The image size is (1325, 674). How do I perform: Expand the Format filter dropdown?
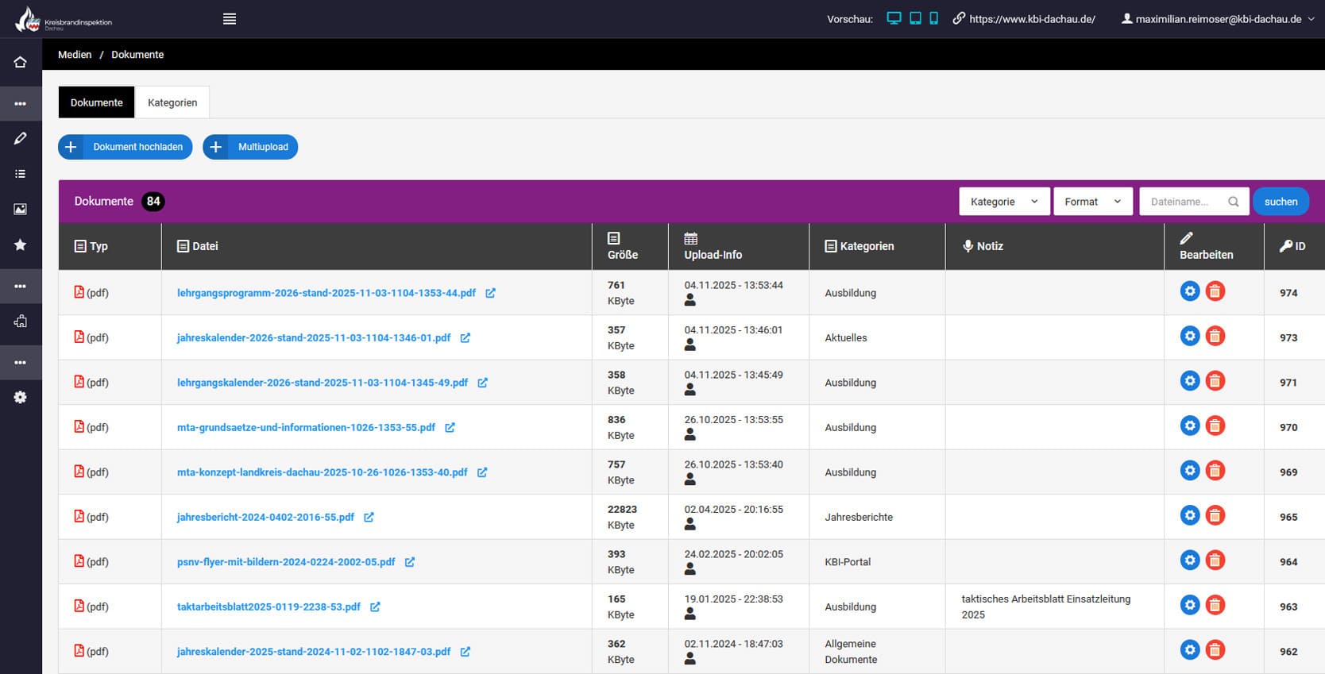(x=1092, y=202)
